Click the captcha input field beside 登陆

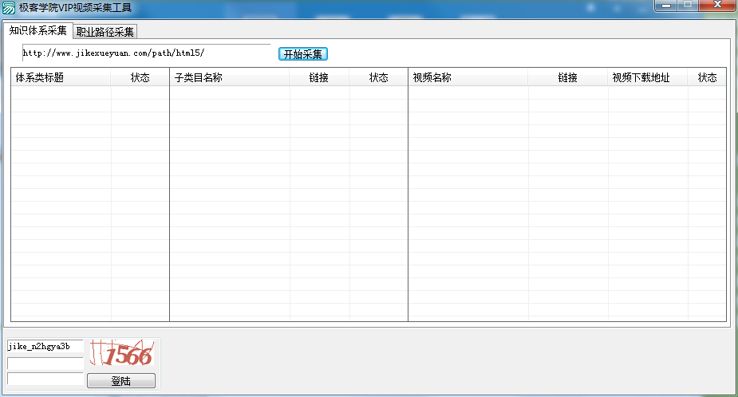click(x=45, y=379)
